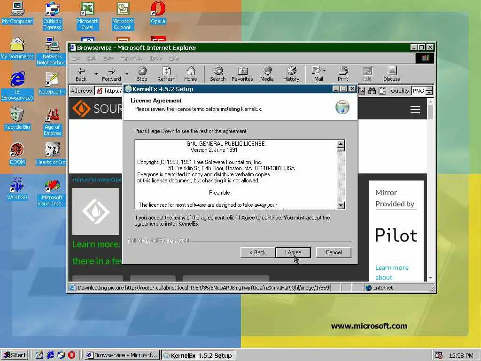Click the IE Back toolbar icon
The image size is (481, 361).
point(81,74)
